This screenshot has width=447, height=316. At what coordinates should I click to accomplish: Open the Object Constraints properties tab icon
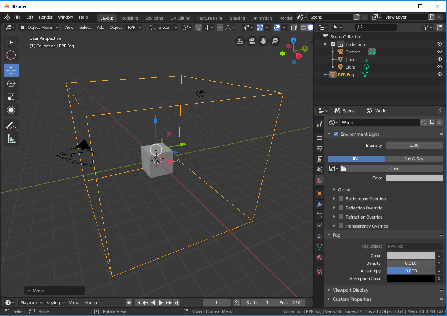tap(320, 236)
